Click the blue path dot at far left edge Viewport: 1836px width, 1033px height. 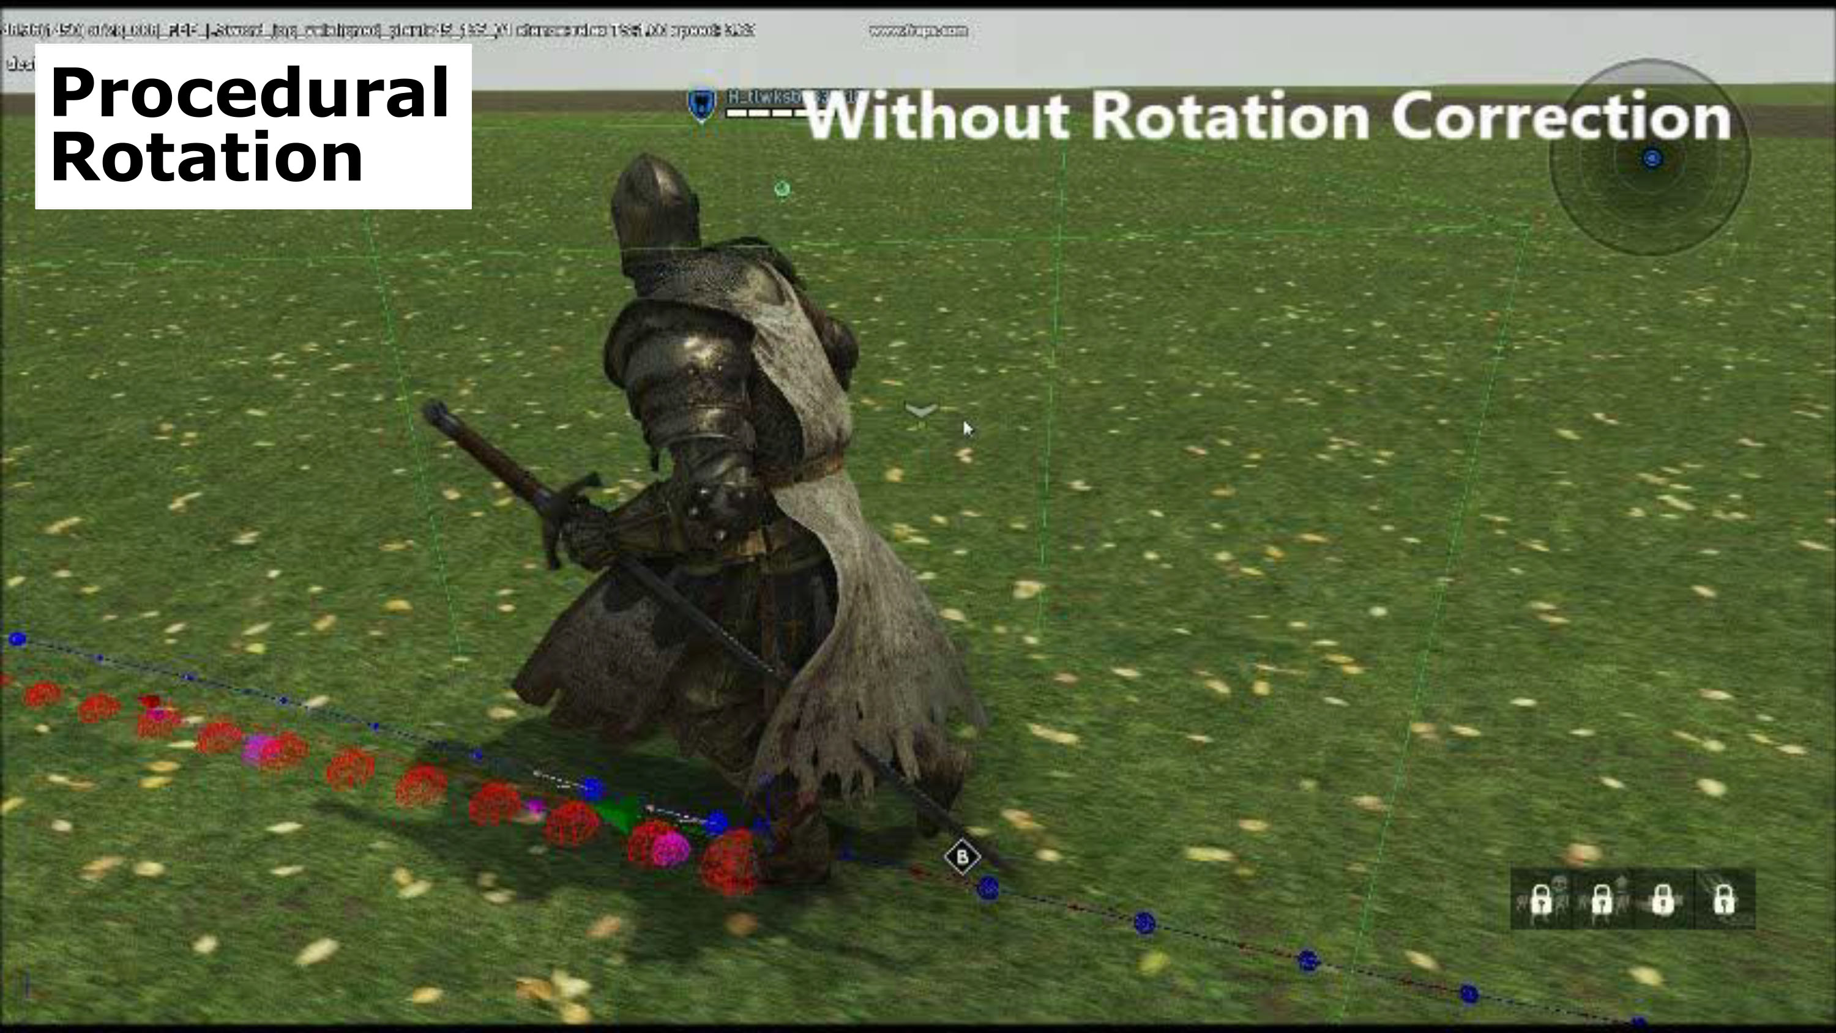click(x=18, y=639)
